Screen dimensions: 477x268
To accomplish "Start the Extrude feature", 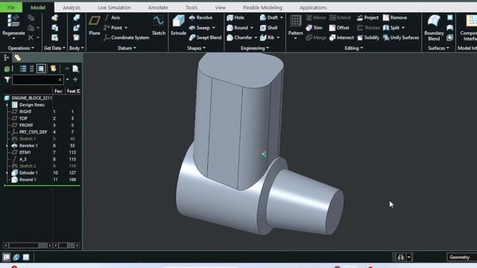I will (179, 25).
